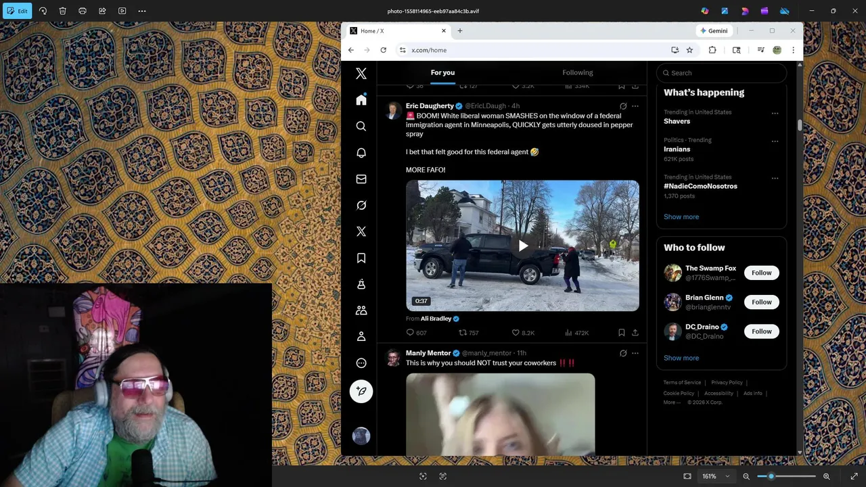
Task: Bookmark this page with star icon
Action: [689, 50]
